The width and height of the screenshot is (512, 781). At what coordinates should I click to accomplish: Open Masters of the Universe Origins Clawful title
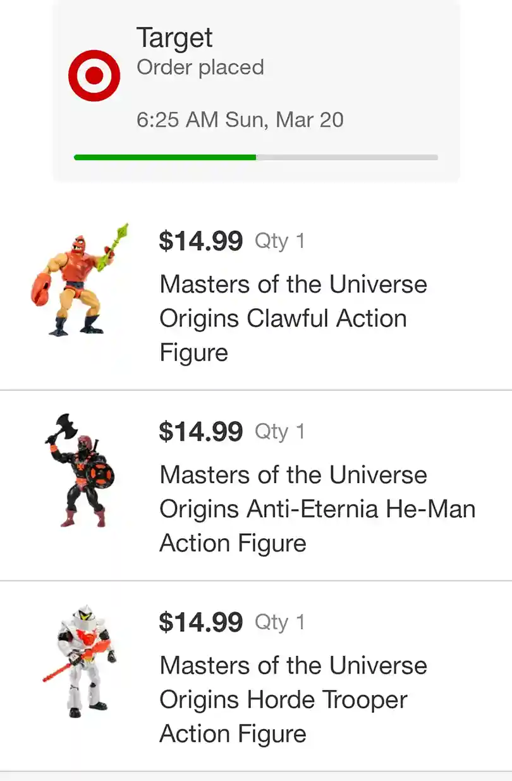pyautogui.click(x=293, y=318)
